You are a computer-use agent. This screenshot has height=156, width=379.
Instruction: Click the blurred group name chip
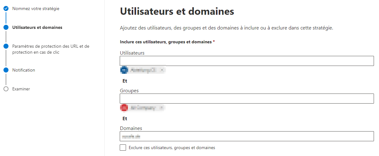click(x=143, y=108)
